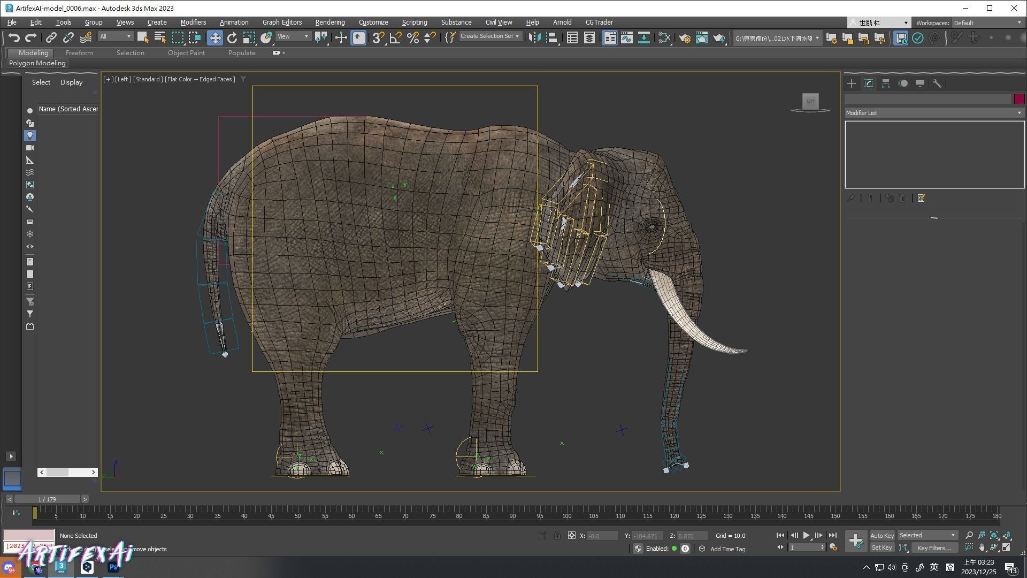Open Key Filters dialog

[934, 547]
